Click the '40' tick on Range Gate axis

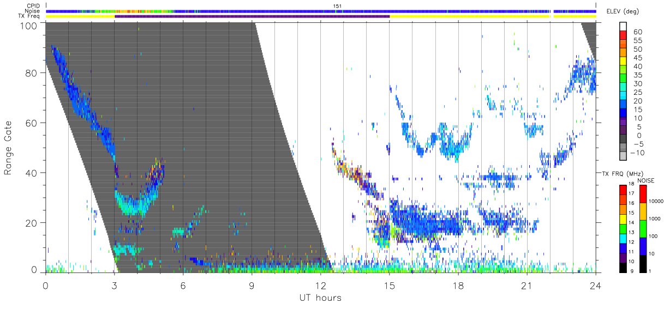[x=32, y=173]
